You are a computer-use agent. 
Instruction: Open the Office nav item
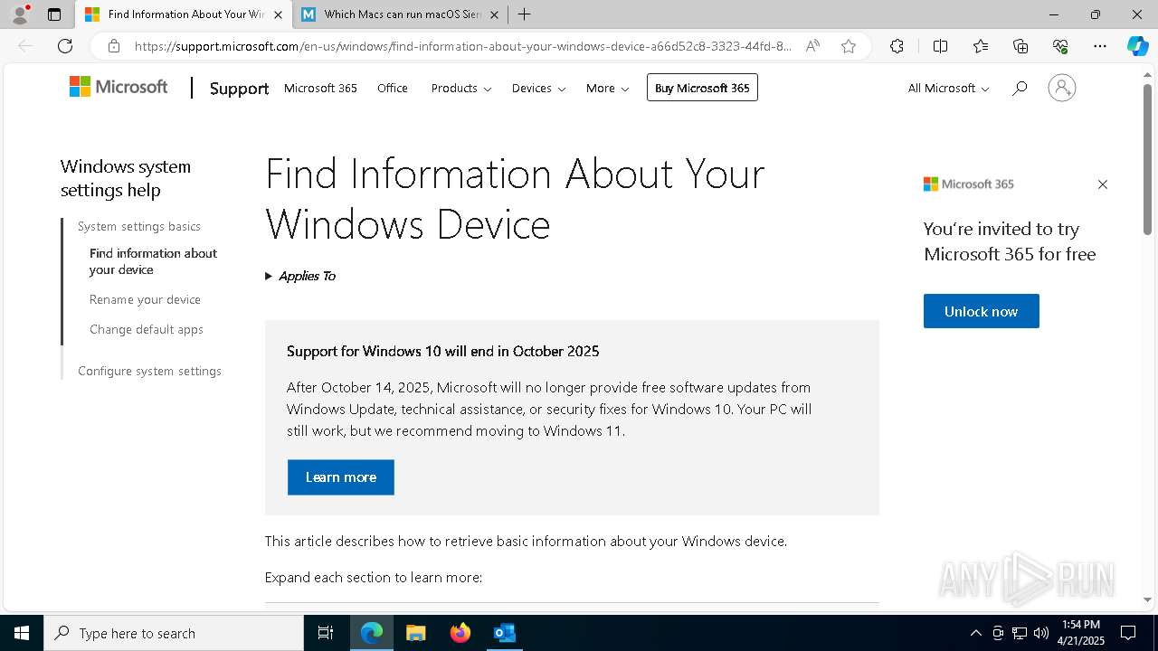[393, 88]
